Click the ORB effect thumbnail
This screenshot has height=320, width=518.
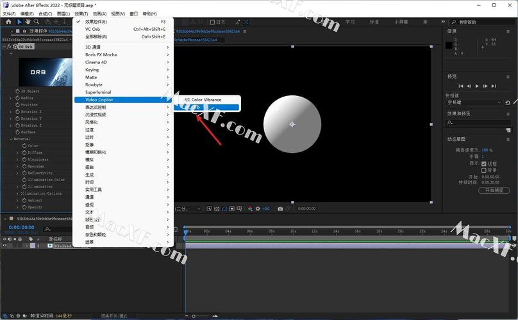pos(46,72)
